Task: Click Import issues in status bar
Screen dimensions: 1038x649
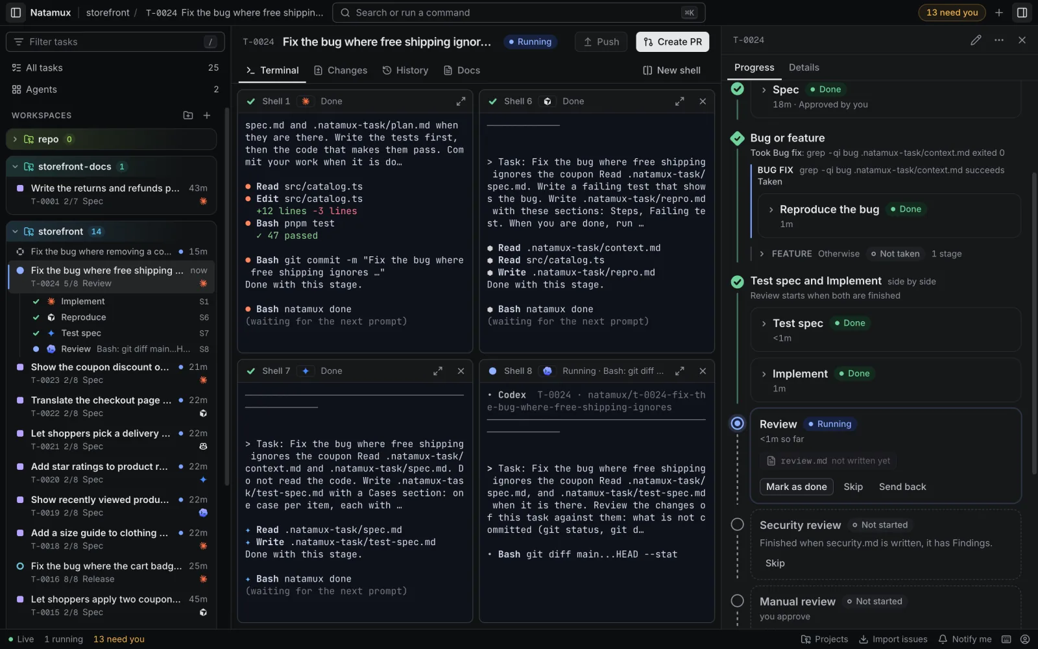Action: [x=893, y=639]
